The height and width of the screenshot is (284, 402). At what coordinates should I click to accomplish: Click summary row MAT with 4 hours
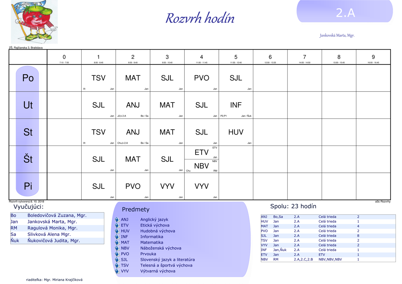click(x=328, y=226)
